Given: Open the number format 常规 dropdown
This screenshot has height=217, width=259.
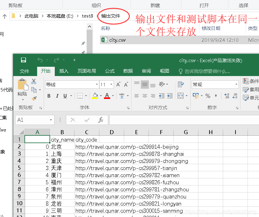Looking at the screenshot, I should pos(236,84).
